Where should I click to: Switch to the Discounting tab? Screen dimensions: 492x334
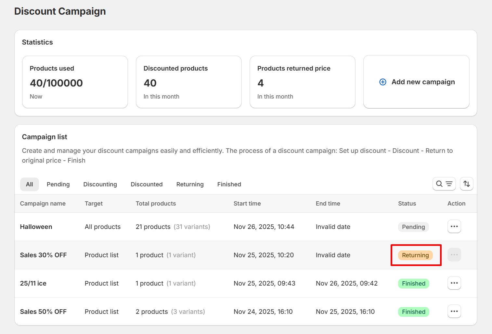[x=100, y=184]
